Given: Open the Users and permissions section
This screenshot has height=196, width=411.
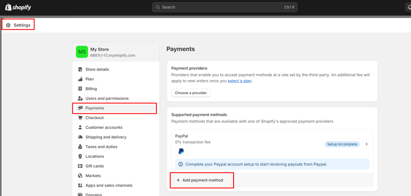Looking at the screenshot, I should pos(106,98).
